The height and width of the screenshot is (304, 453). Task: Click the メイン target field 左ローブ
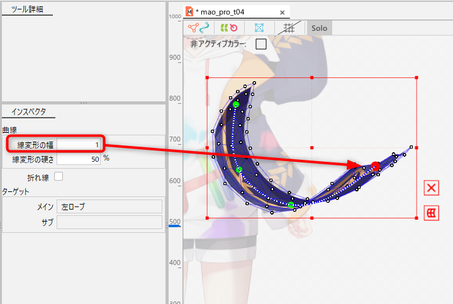(109, 206)
